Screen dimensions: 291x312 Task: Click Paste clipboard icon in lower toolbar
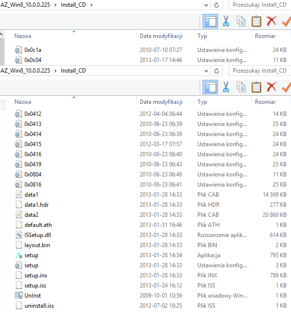click(256, 87)
